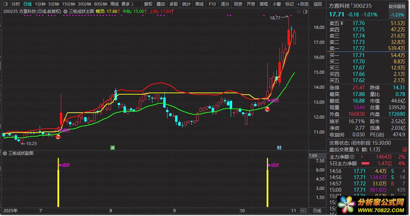410x216 pixels.
Task: Click the diamond marker icon above chart
Action: 299,11
